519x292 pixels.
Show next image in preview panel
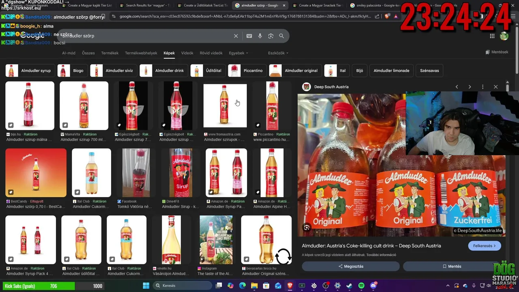(470, 87)
